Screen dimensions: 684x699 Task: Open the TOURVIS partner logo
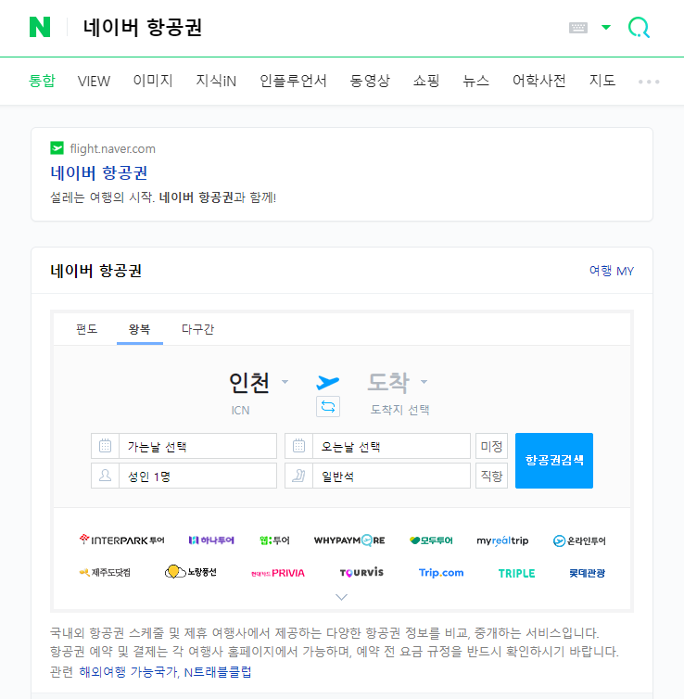coord(361,572)
